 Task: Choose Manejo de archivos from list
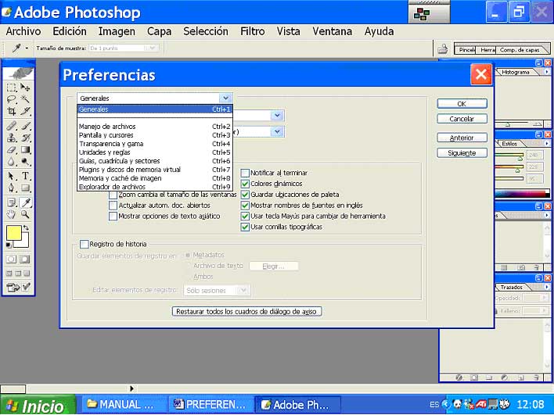155,127
